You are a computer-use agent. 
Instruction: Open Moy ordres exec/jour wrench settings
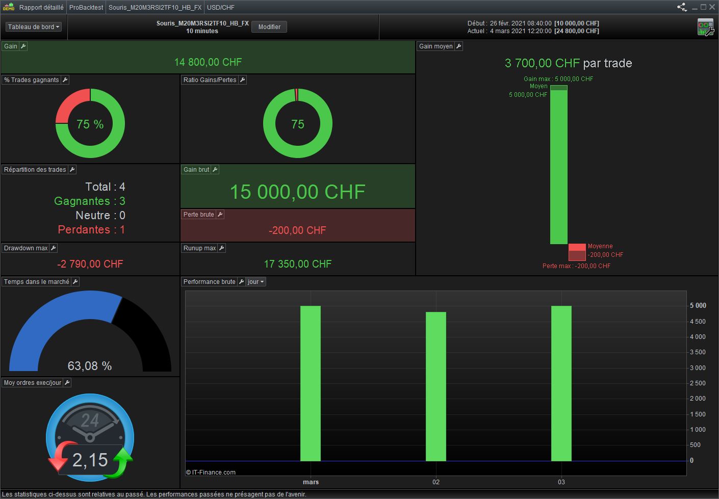(x=67, y=383)
